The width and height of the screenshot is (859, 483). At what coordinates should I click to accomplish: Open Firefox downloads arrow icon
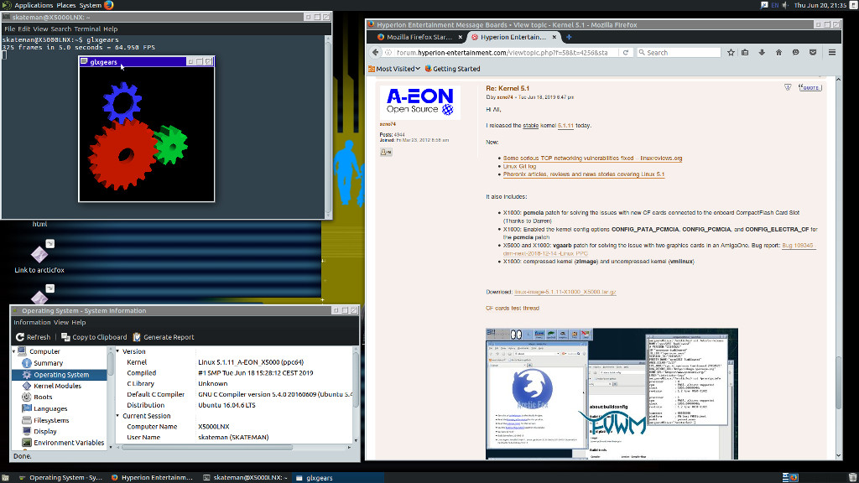point(762,53)
